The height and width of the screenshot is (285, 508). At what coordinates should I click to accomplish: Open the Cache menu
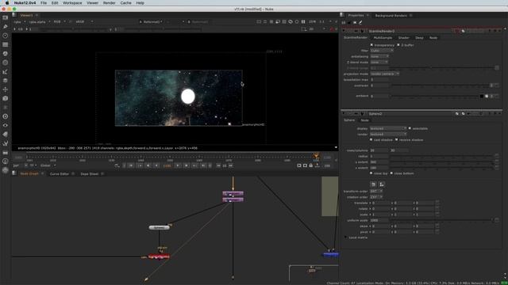pyautogui.click(x=125, y=3)
